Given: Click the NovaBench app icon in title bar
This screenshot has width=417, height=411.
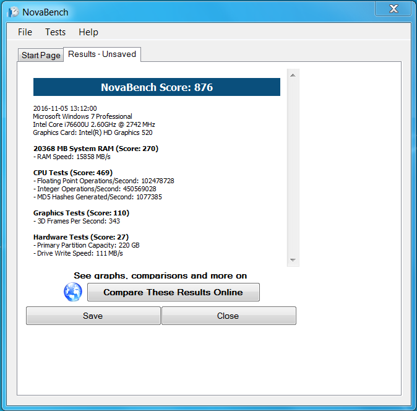Looking at the screenshot, I should tap(14, 12).
